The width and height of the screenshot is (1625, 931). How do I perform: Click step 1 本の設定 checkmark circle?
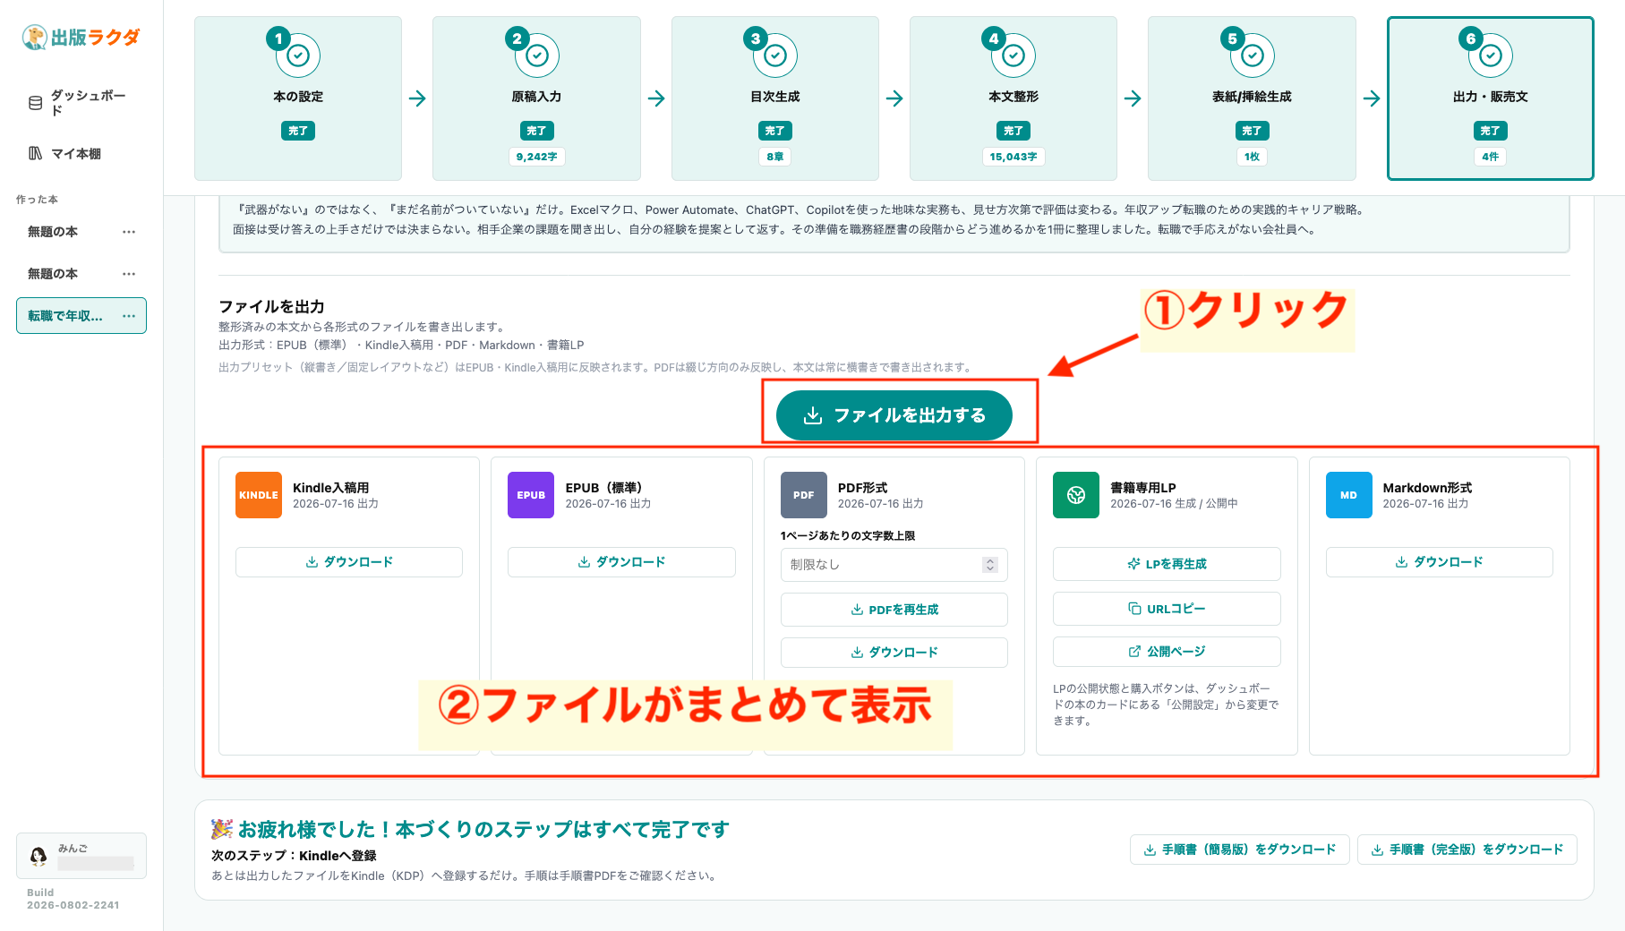point(298,56)
